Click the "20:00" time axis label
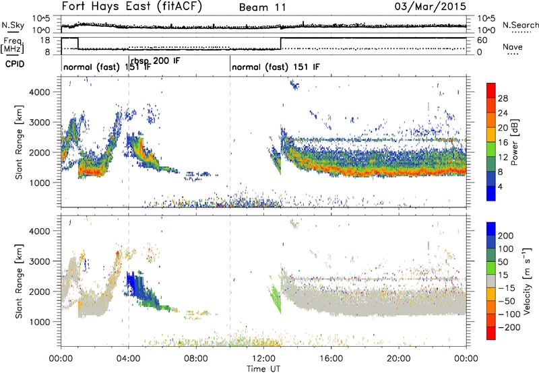The width and height of the screenshot is (539, 373). (x=399, y=359)
